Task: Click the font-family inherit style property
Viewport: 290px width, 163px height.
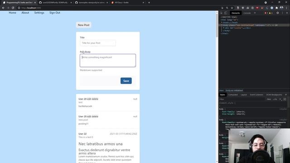Action: (234, 112)
